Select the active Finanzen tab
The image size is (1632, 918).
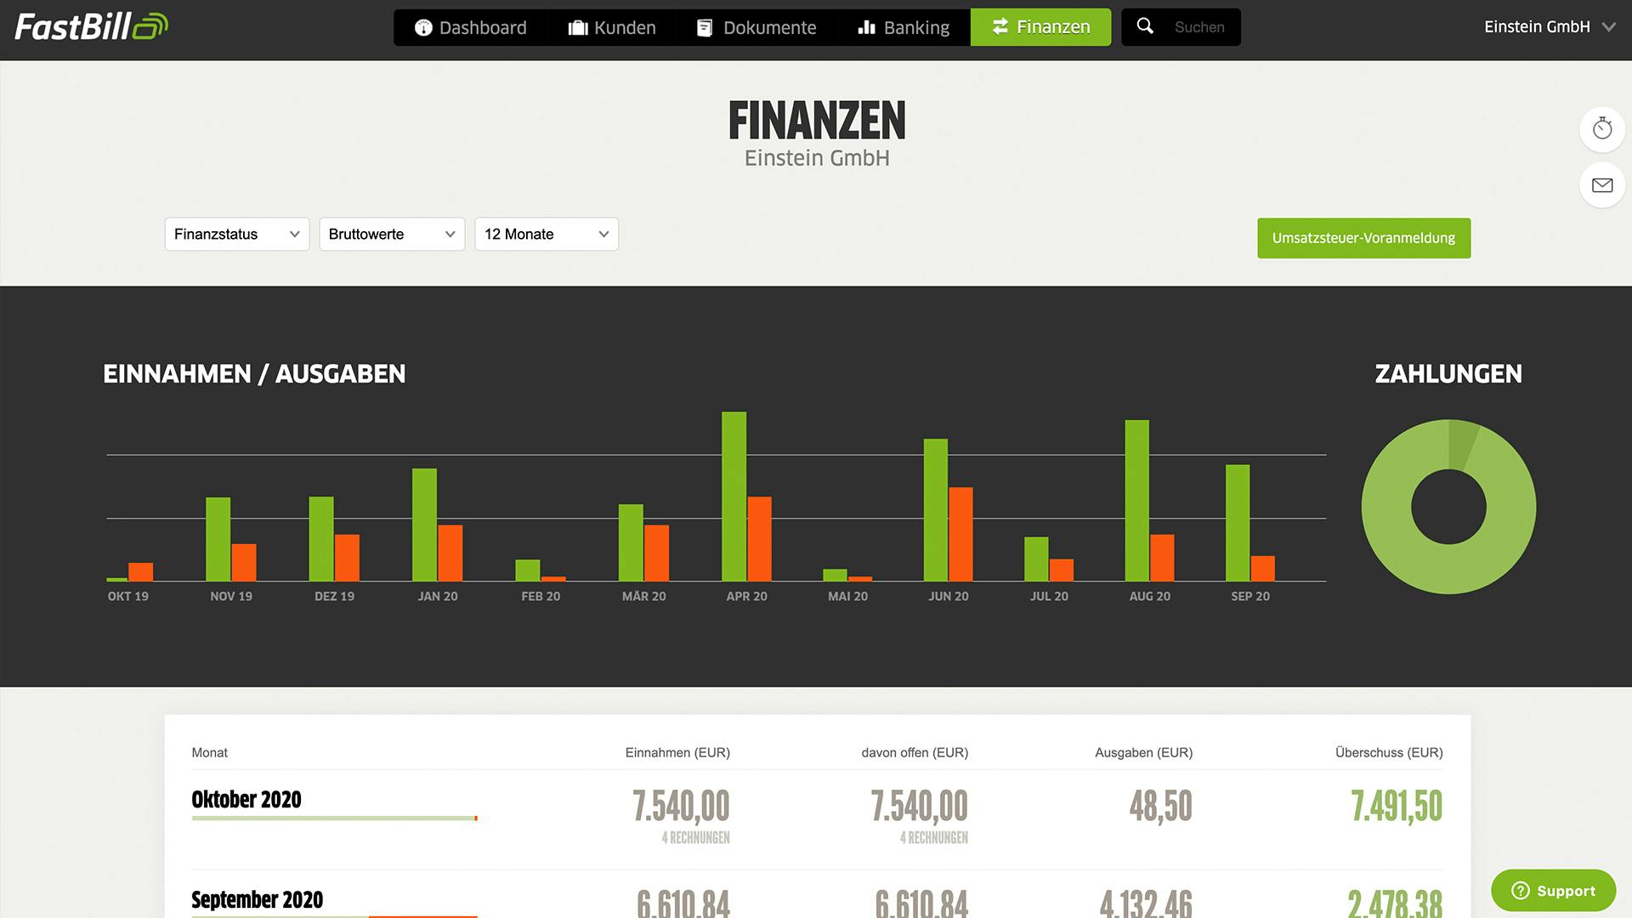(x=1040, y=27)
